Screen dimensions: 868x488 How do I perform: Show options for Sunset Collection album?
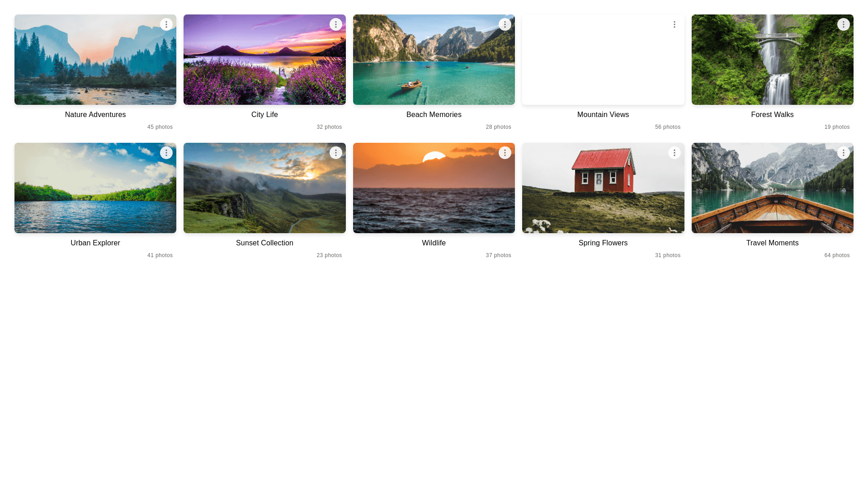pyautogui.click(x=335, y=153)
